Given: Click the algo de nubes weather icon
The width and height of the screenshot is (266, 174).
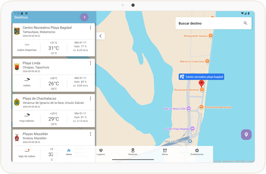Looking at the screenshot, I should (x=27, y=150).
